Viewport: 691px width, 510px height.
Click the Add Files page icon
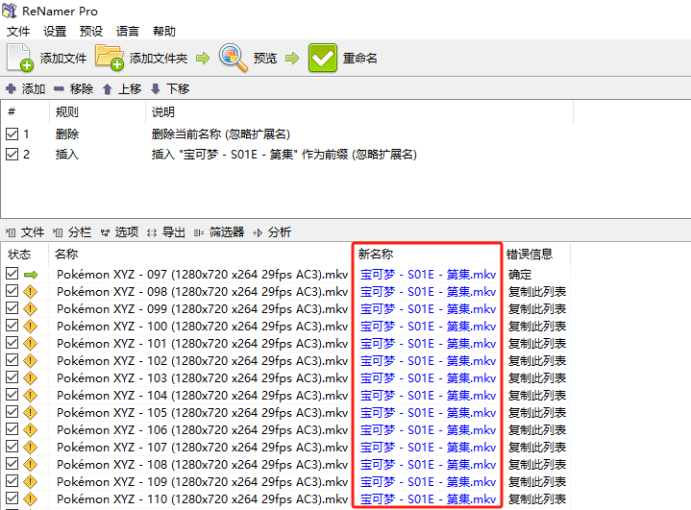click(20, 58)
